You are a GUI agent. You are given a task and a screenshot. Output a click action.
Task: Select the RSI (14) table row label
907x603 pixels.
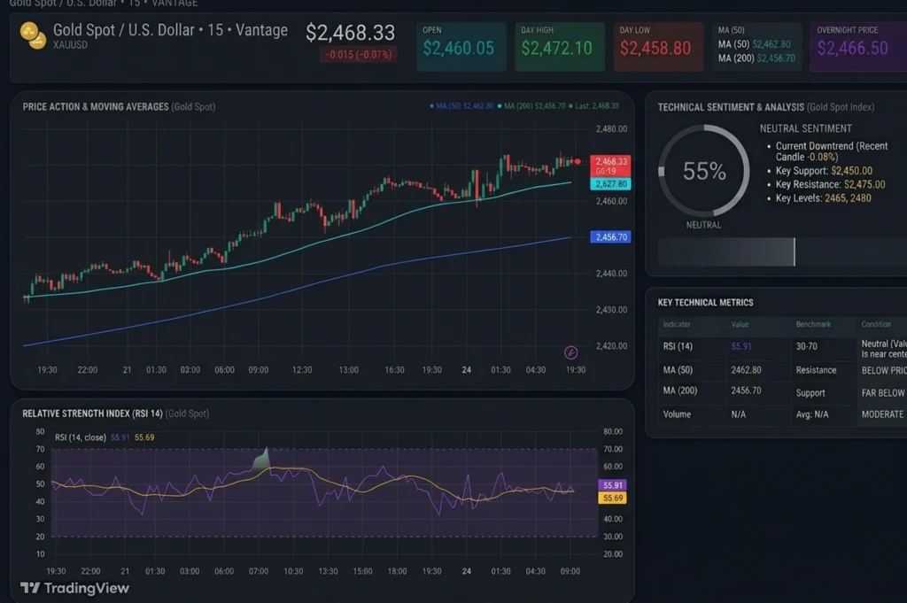point(678,346)
